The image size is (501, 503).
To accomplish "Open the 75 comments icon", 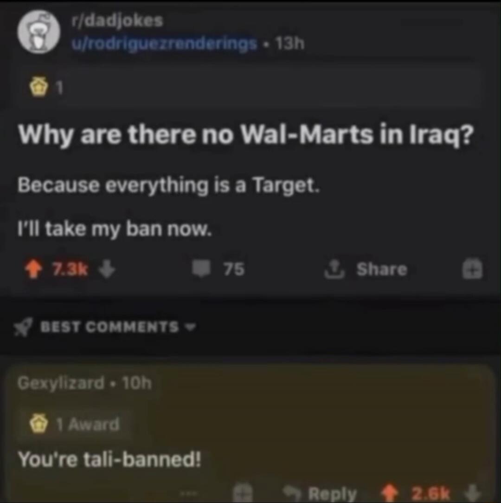I will (x=201, y=269).
